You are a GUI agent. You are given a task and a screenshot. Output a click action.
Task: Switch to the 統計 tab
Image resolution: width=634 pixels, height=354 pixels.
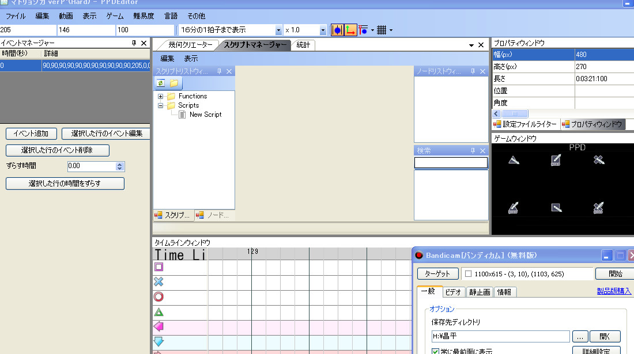click(303, 45)
